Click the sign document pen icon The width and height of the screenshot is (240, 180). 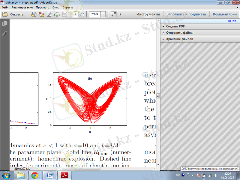point(49,14)
